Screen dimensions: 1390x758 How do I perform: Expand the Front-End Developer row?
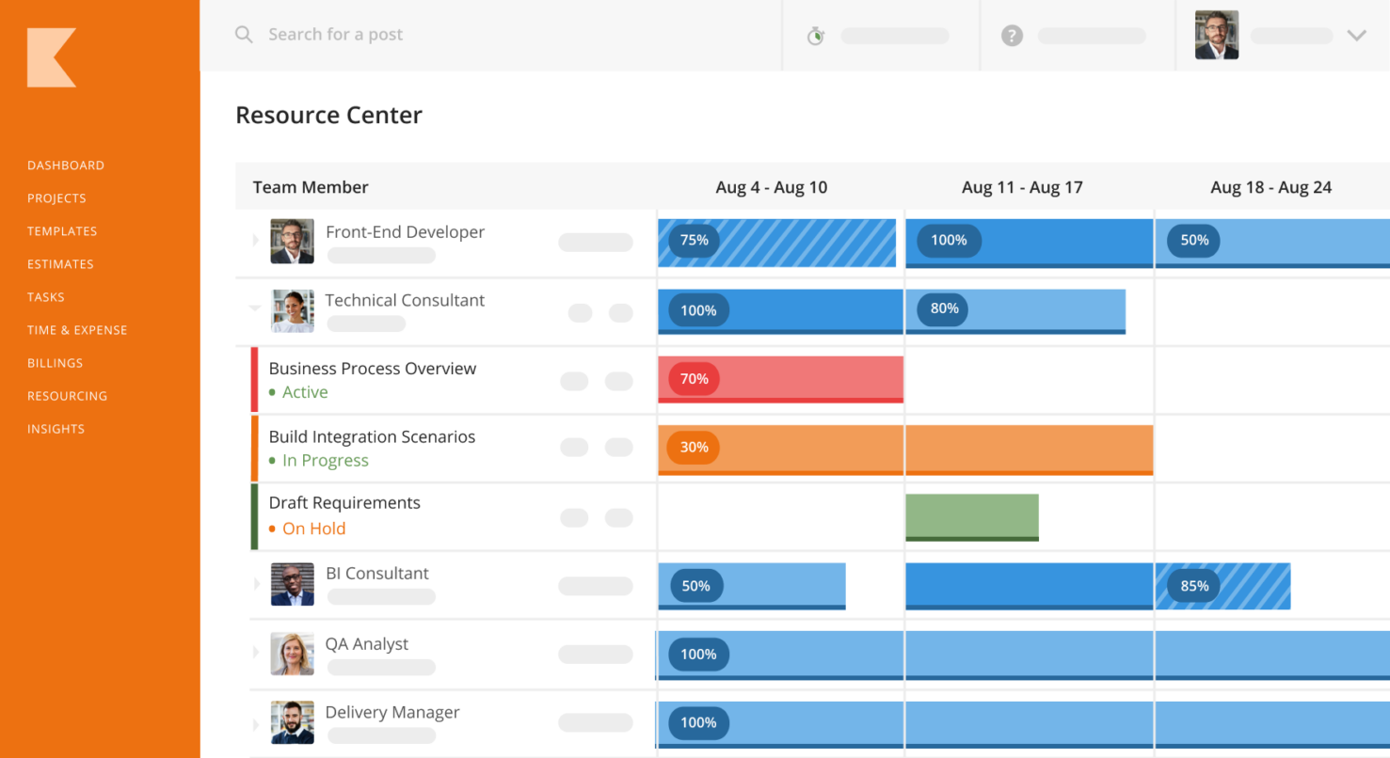point(255,241)
